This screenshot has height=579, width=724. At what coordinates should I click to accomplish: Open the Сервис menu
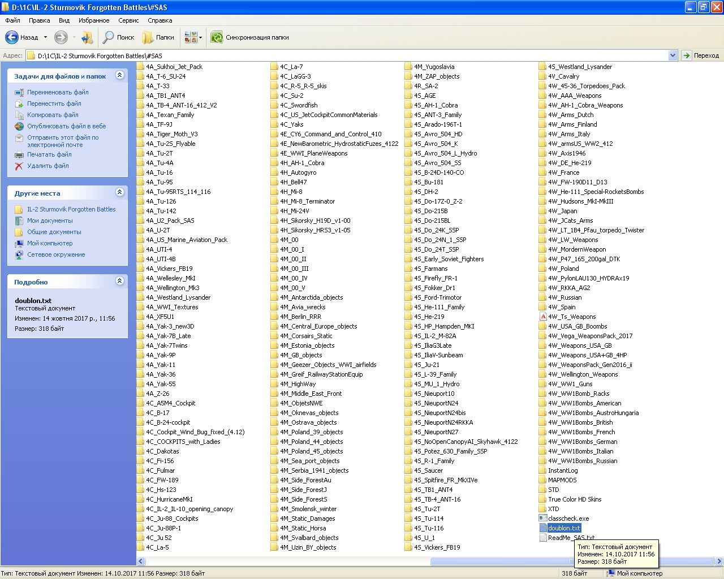pyautogui.click(x=128, y=20)
